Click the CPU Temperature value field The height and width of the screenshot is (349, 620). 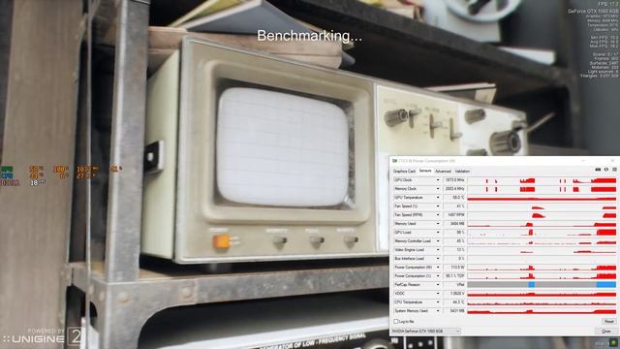[x=454, y=301]
